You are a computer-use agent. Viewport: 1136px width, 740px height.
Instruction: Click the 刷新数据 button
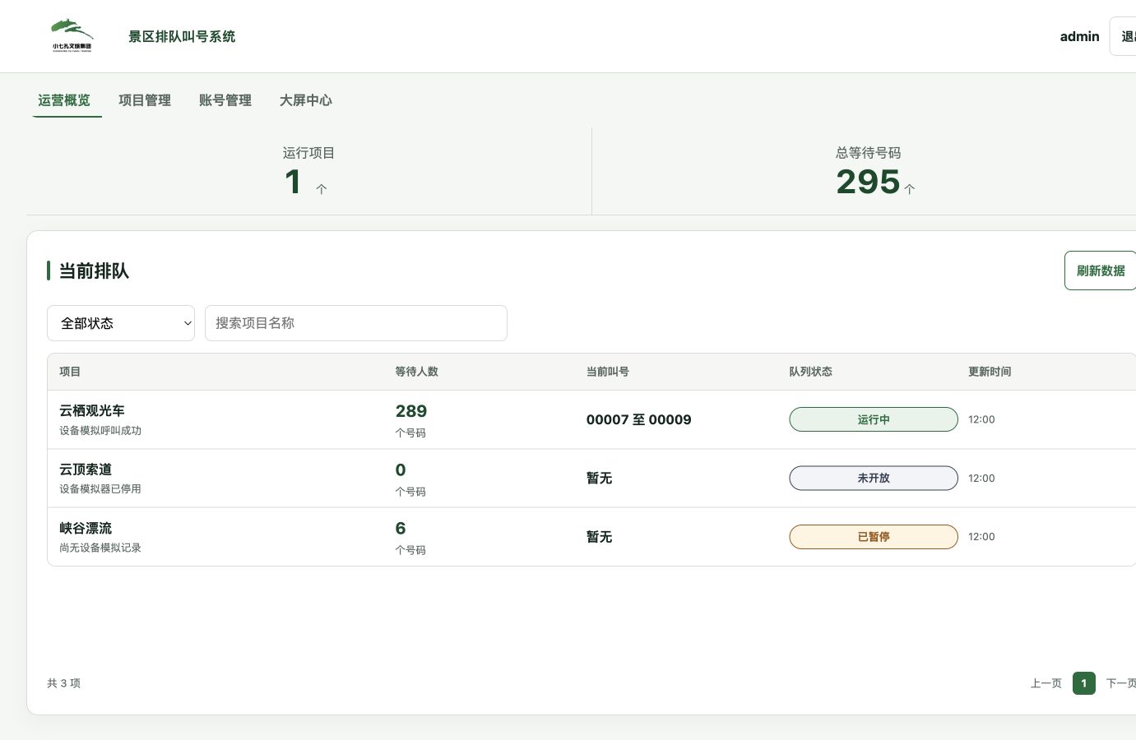(x=1101, y=271)
